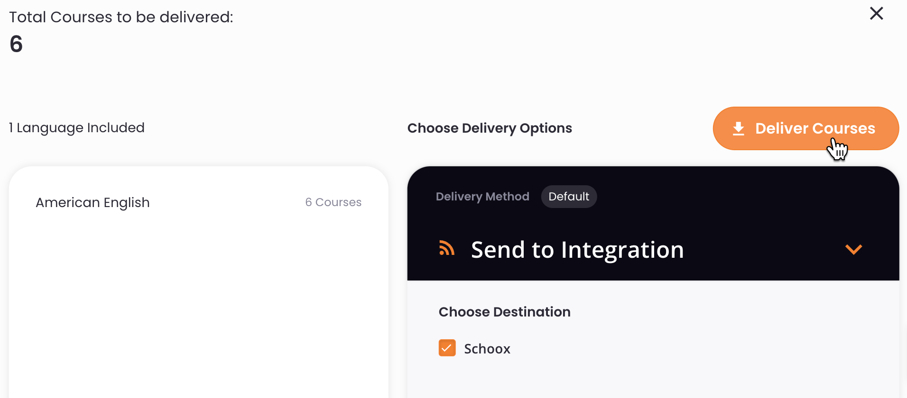This screenshot has height=398, width=907.
Task: Click the Delivery Method label
Action: pos(482,197)
